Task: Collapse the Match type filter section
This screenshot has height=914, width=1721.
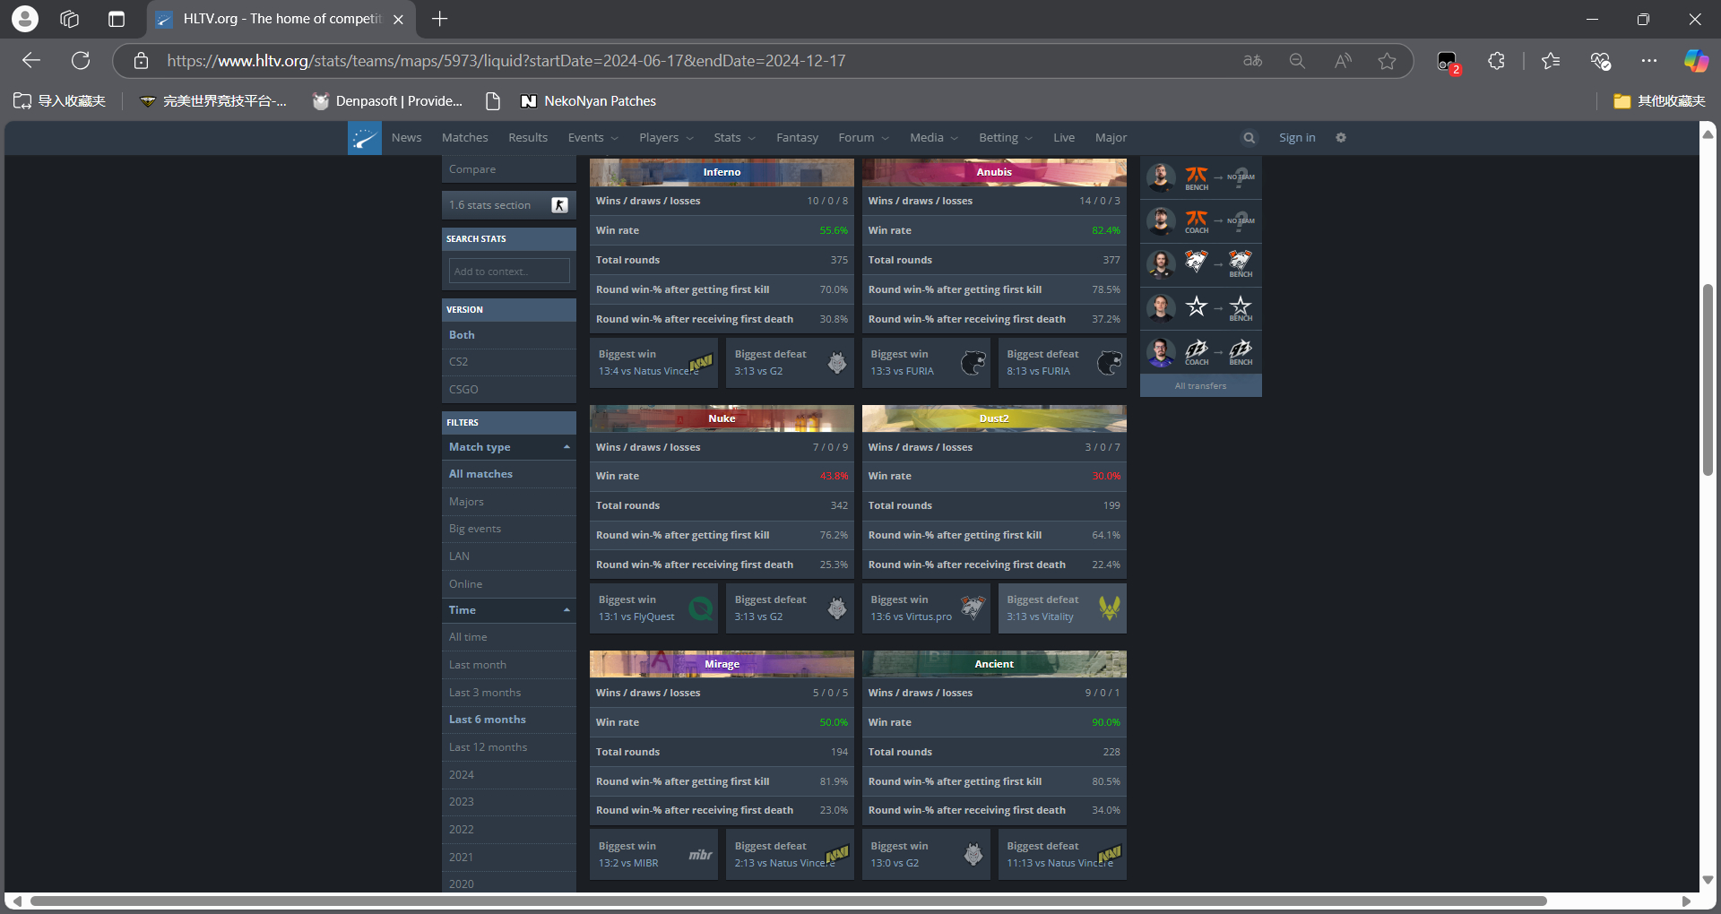Action: pyautogui.click(x=566, y=447)
